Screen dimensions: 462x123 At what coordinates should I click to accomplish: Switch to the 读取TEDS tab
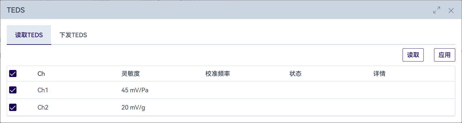(x=29, y=35)
